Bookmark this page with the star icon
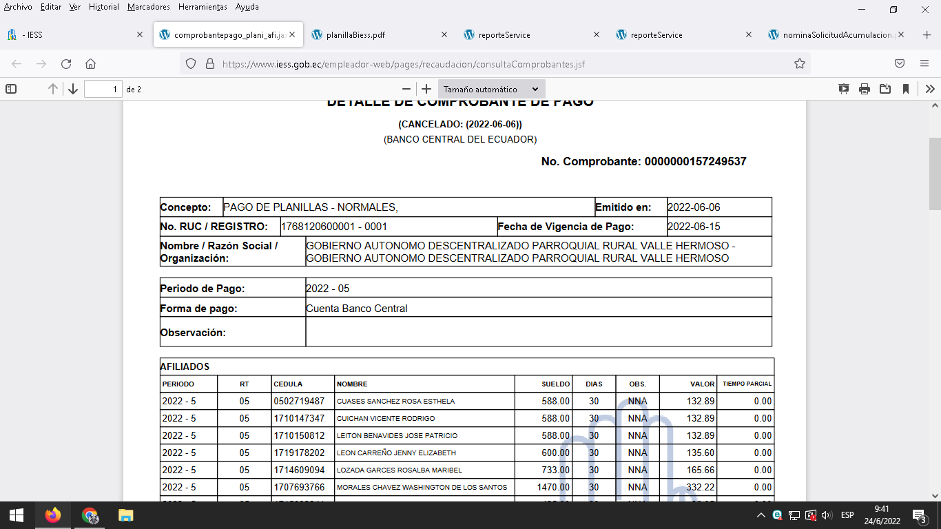This screenshot has width=941, height=529. point(799,63)
